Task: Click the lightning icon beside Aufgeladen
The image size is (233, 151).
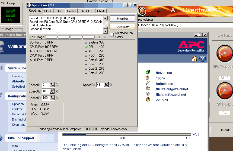Action: [148, 83]
